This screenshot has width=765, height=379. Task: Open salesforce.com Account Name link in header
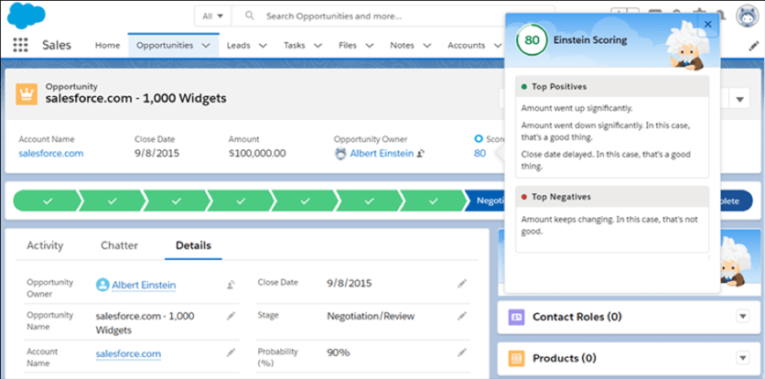coord(50,154)
